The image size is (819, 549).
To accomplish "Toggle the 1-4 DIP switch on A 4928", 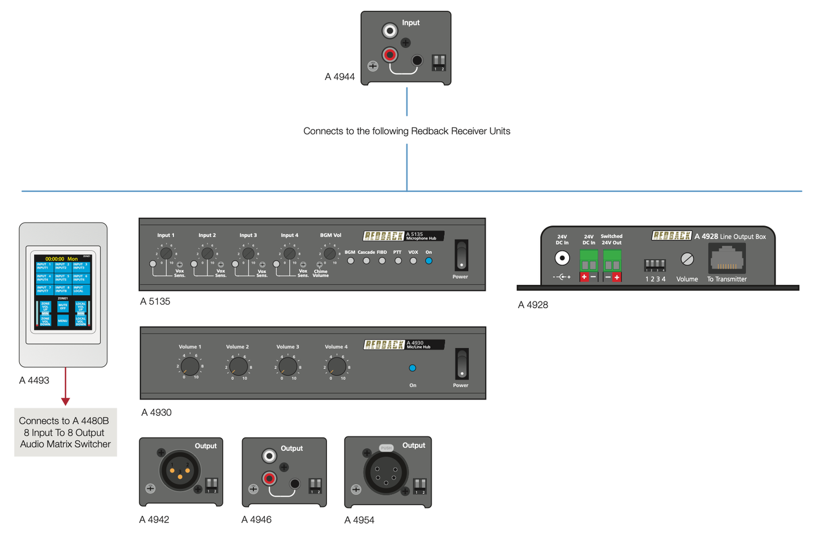I will coord(655,265).
